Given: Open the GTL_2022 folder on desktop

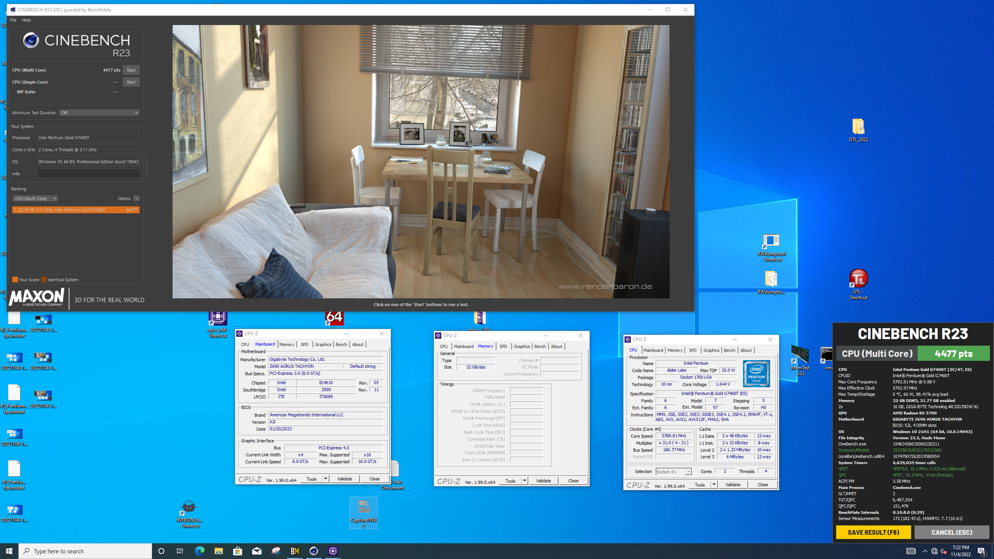Looking at the screenshot, I should tap(858, 130).
